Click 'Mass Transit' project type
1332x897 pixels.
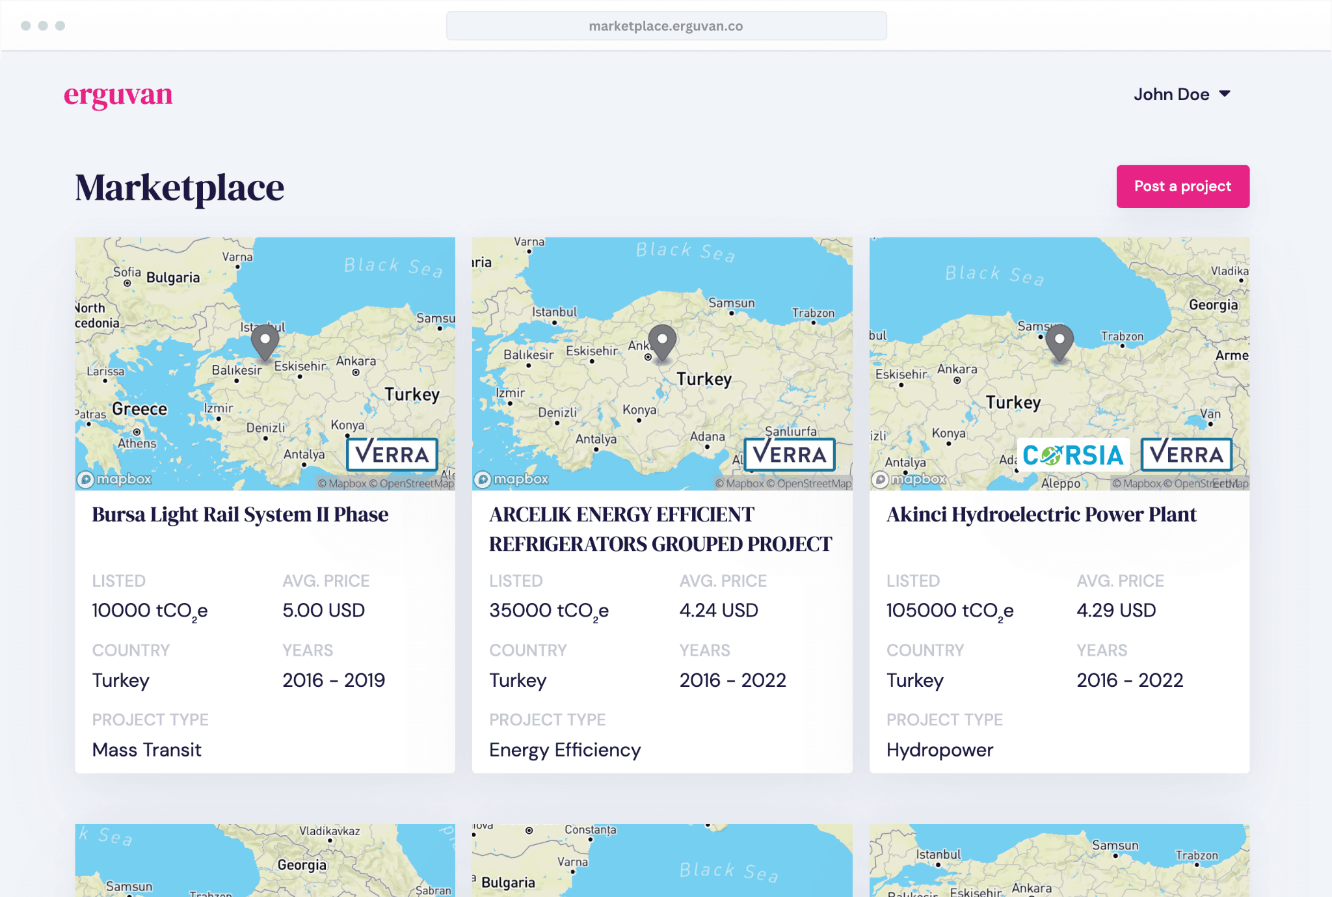pyautogui.click(x=146, y=749)
